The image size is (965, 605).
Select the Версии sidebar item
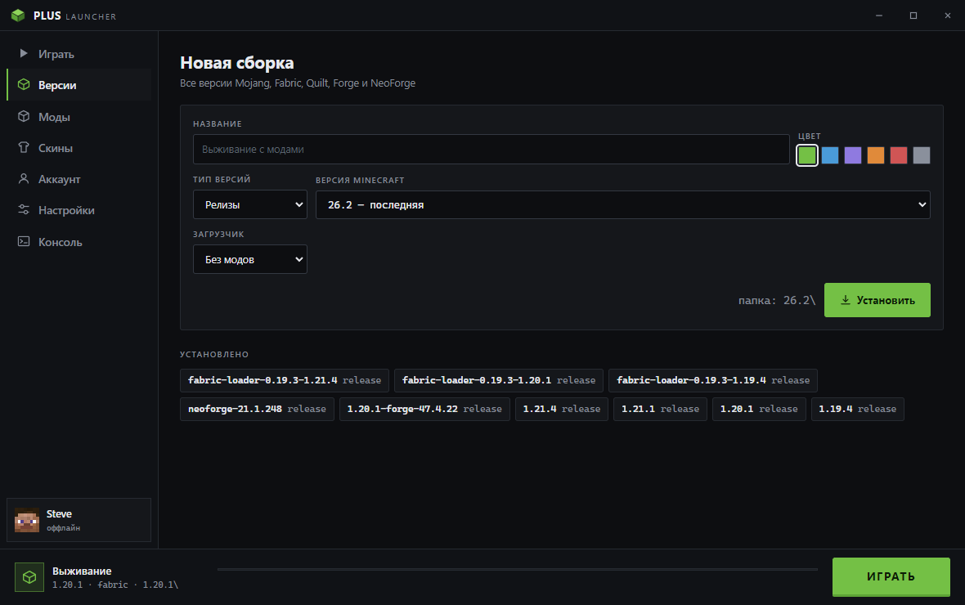[x=79, y=85]
